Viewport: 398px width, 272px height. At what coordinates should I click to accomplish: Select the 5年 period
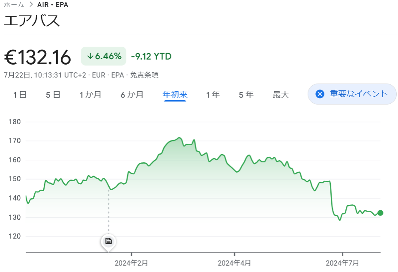pyautogui.click(x=246, y=95)
